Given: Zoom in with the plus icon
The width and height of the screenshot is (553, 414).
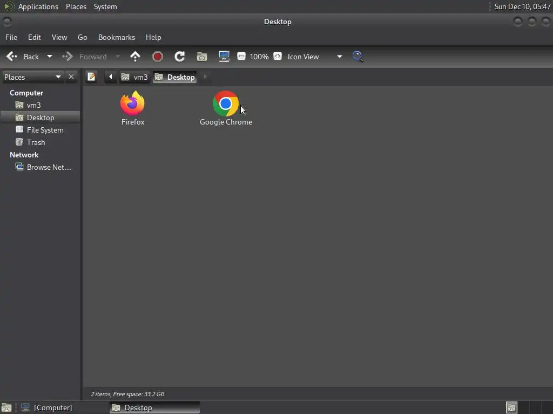Looking at the screenshot, I should click(278, 56).
